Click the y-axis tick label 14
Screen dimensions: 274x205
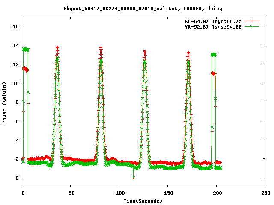click(x=15, y=45)
